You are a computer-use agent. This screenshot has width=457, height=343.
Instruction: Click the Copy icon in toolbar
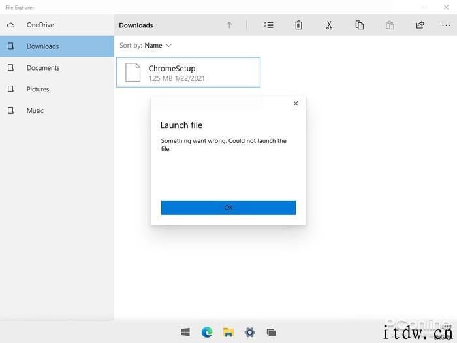tap(359, 25)
